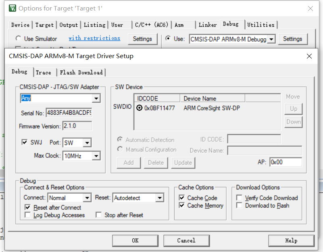323x252 pixels.
Task: Close the Options for Target window
Action: pos(310,8)
